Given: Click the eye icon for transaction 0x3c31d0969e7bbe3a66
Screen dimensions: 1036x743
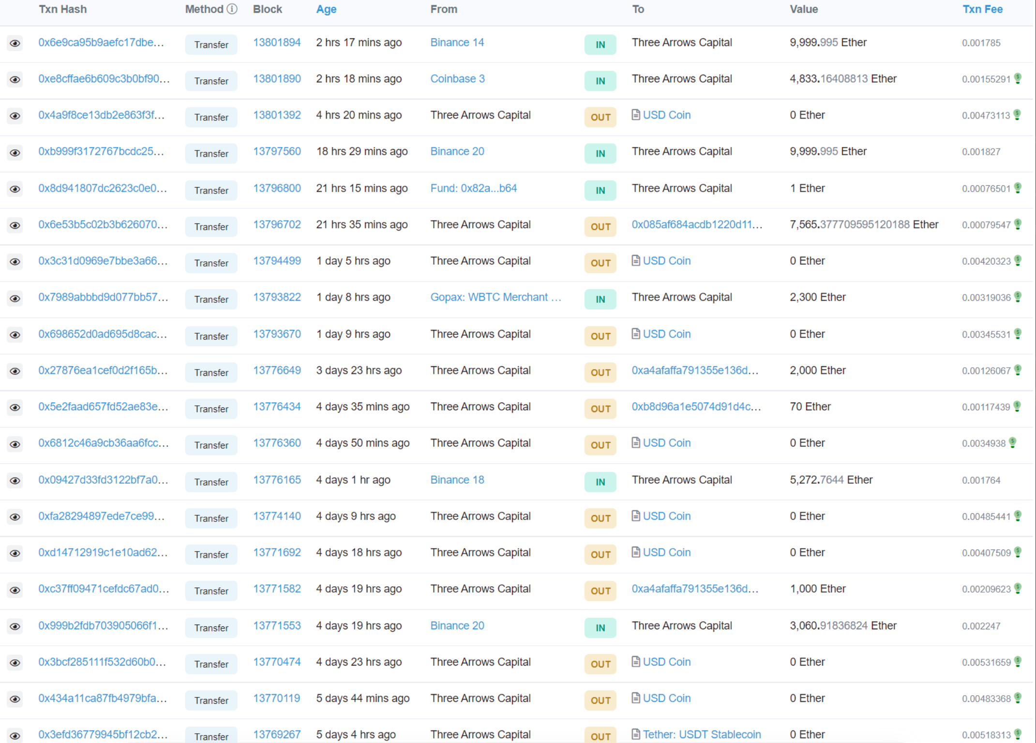Looking at the screenshot, I should [15, 262].
